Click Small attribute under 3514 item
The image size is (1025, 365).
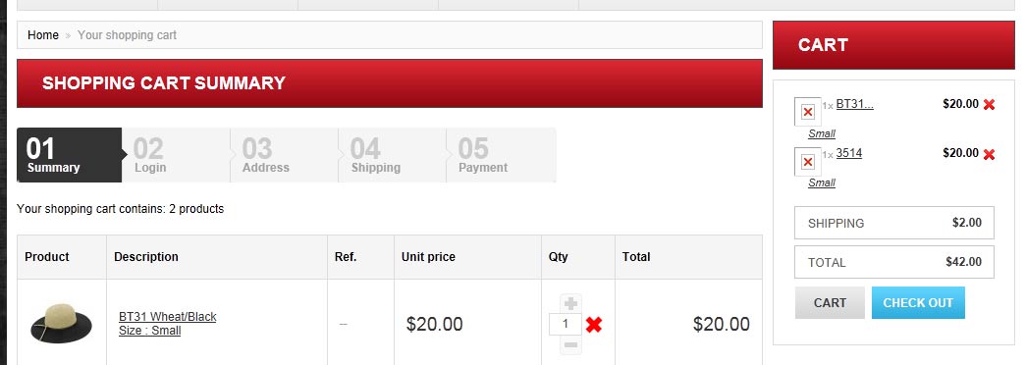pyautogui.click(x=822, y=182)
